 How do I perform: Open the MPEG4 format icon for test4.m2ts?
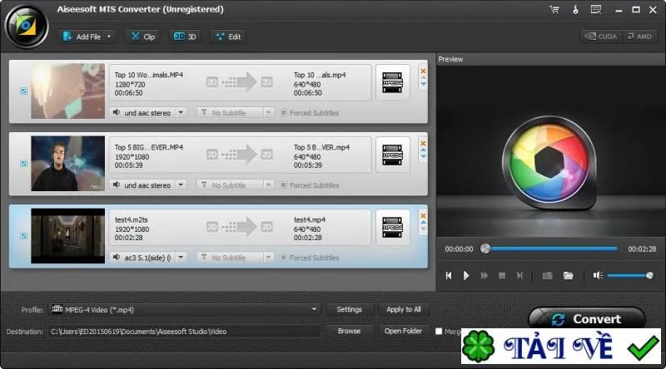point(392,228)
